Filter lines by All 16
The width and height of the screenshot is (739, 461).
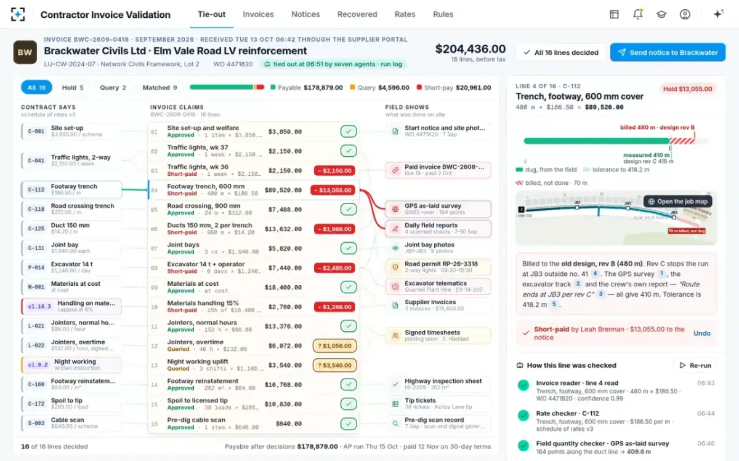click(x=36, y=87)
